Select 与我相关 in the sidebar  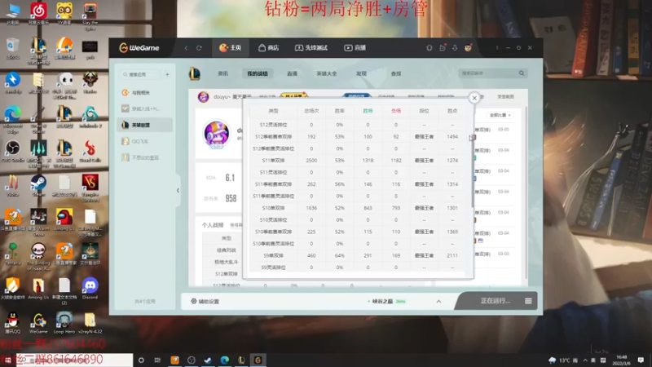point(145,92)
